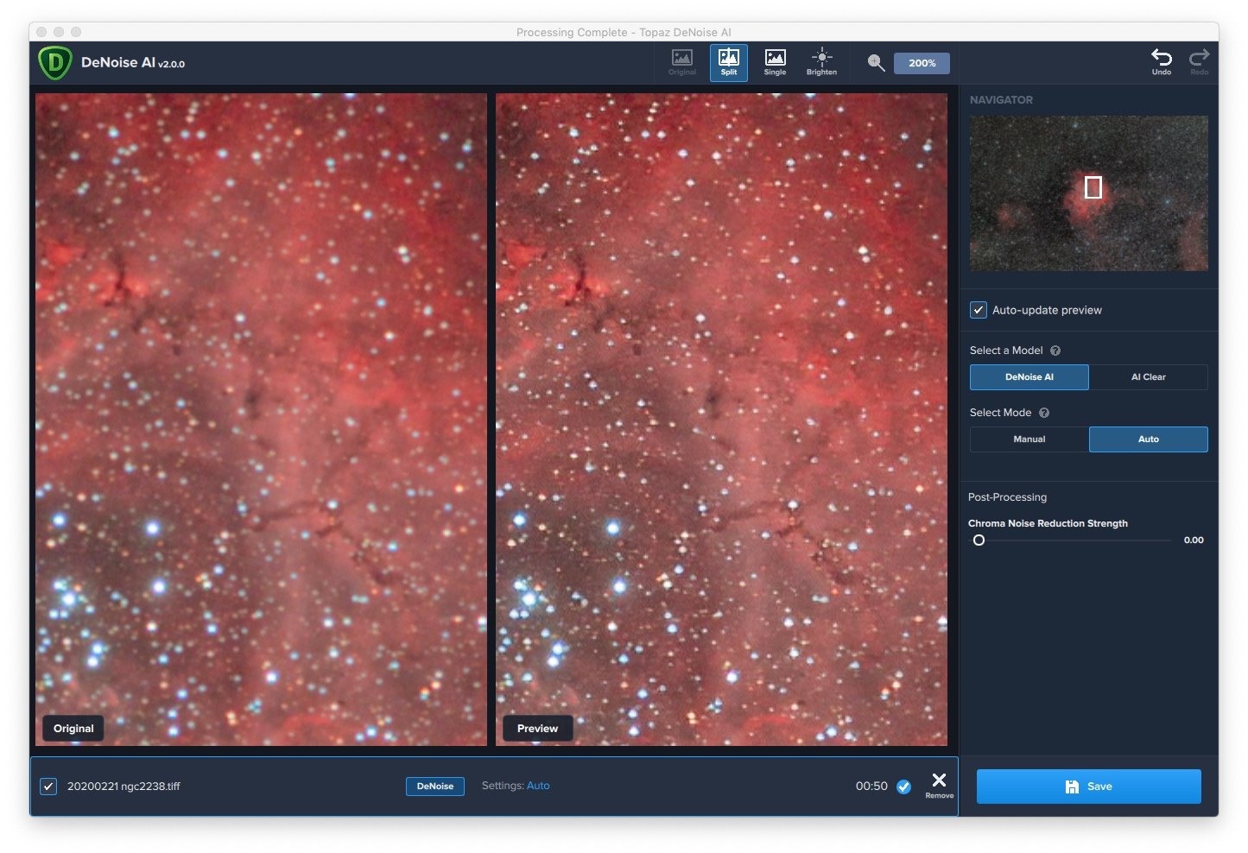The image size is (1248, 853).
Task: Open help for Select Mode
Action: tap(1044, 413)
